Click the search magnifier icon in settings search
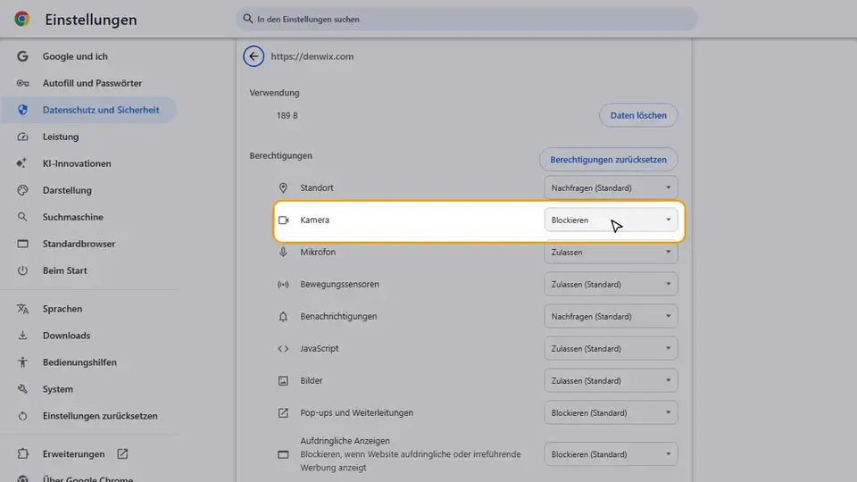This screenshot has width=857, height=482. pos(247,19)
